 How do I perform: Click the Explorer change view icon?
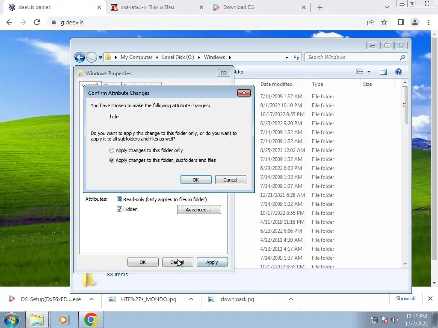359,72
